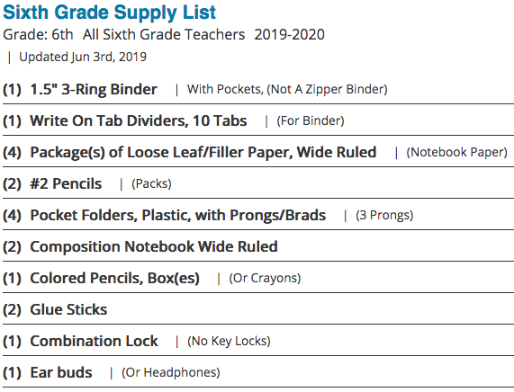Click the Glue Sticks item
Viewport: 514px width, 392px height.
(68, 309)
